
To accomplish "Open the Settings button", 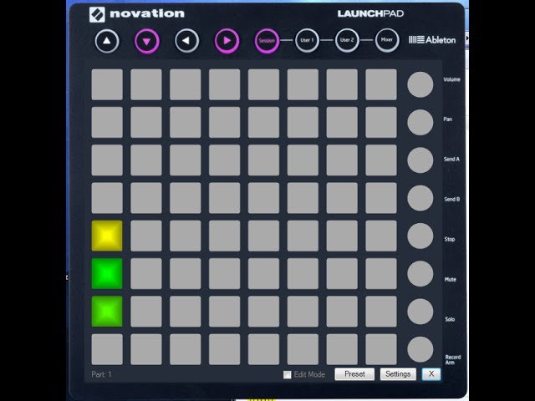I will 398,374.
